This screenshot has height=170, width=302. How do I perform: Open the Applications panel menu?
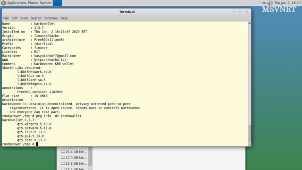[17, 3]
